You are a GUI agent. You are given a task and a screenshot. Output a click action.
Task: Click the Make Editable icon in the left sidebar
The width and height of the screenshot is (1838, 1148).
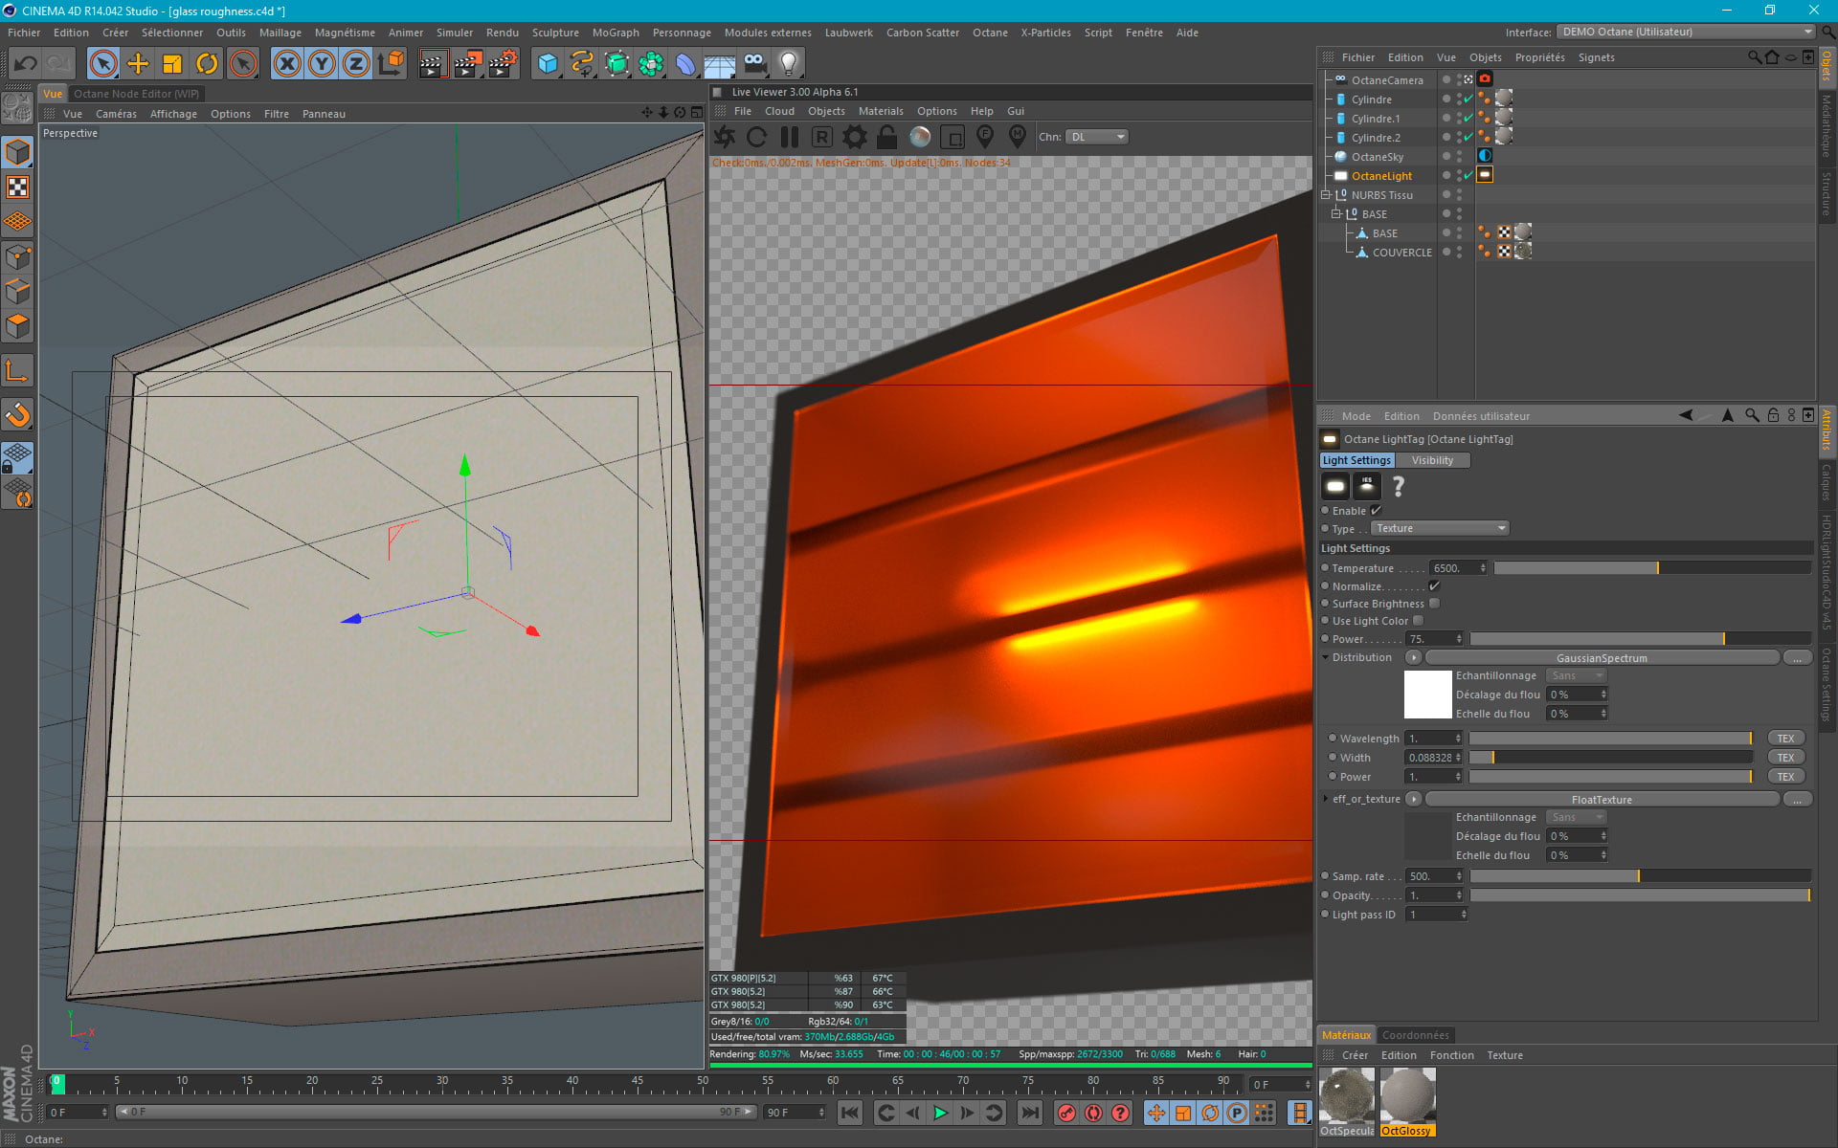[x=17, y=108]
